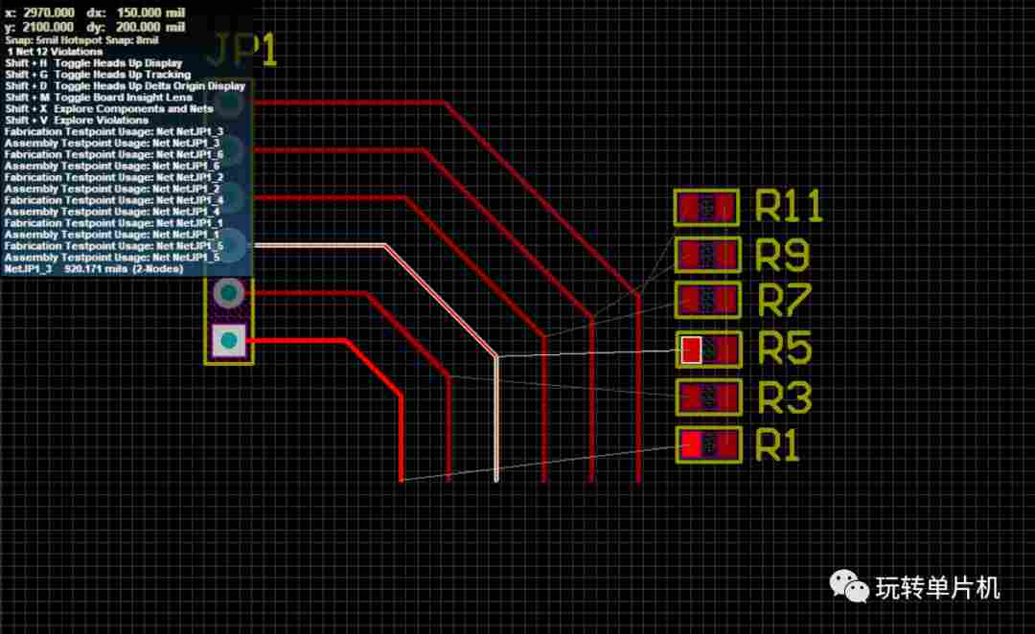Click the R1 designator text
The width and height of the screenshot is (1035, 634).
[x=777, y=444]
